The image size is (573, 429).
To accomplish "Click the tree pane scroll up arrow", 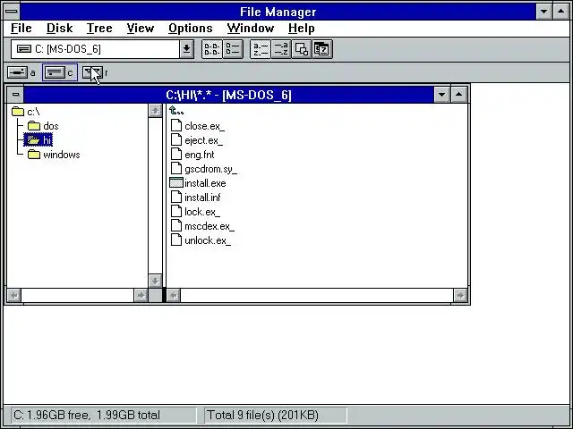I will point(155,111).
